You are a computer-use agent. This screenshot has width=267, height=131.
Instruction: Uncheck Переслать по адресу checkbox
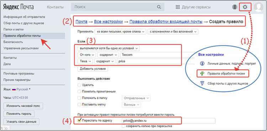pos(79,120)
